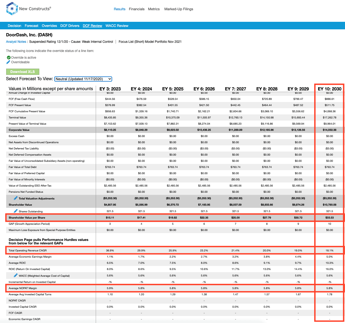This screenshot has width=345, height=323.
Task: Click the Fair Value of Total Debt label
Action: point(23,167)
